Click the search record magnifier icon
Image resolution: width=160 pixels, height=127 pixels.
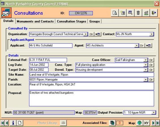(115, 13)
